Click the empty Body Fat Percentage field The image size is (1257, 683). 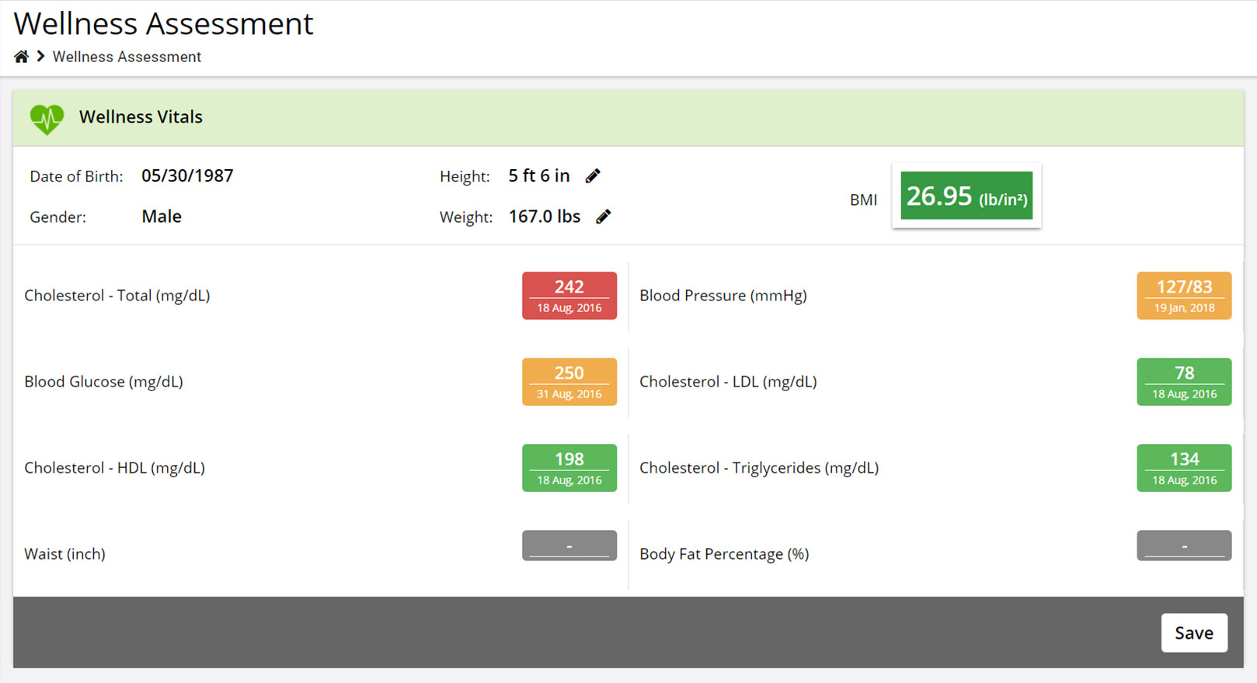point(1184,546)
